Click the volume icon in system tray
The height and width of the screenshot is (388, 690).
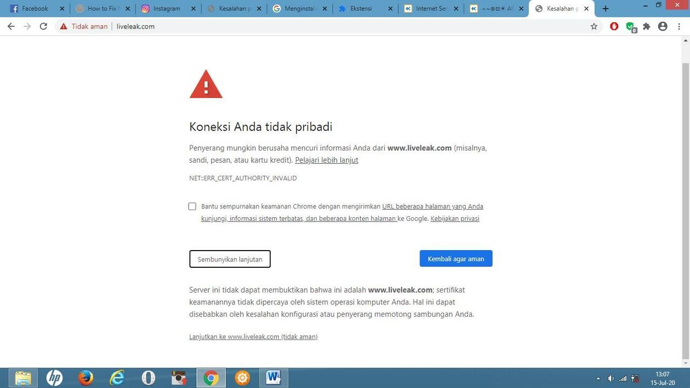click(611, 378)
